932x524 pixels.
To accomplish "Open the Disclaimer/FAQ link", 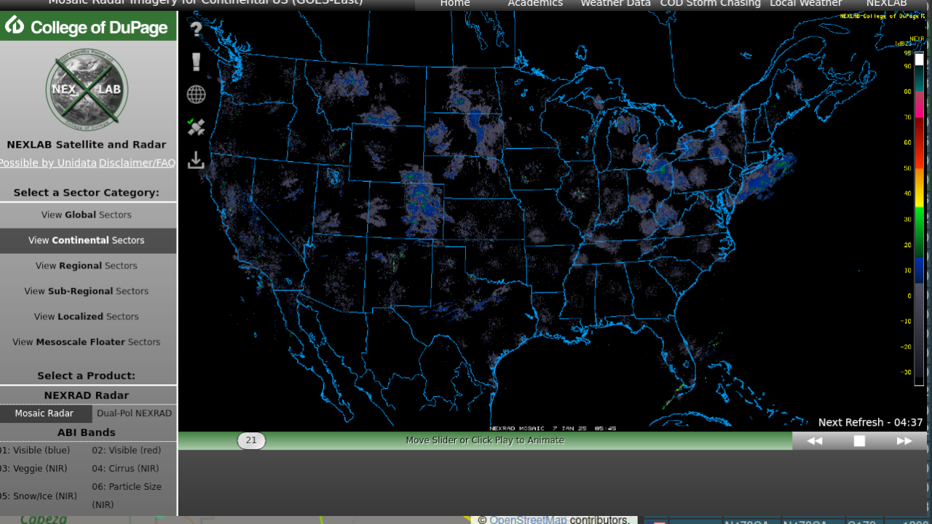I will tap(138, 163).
